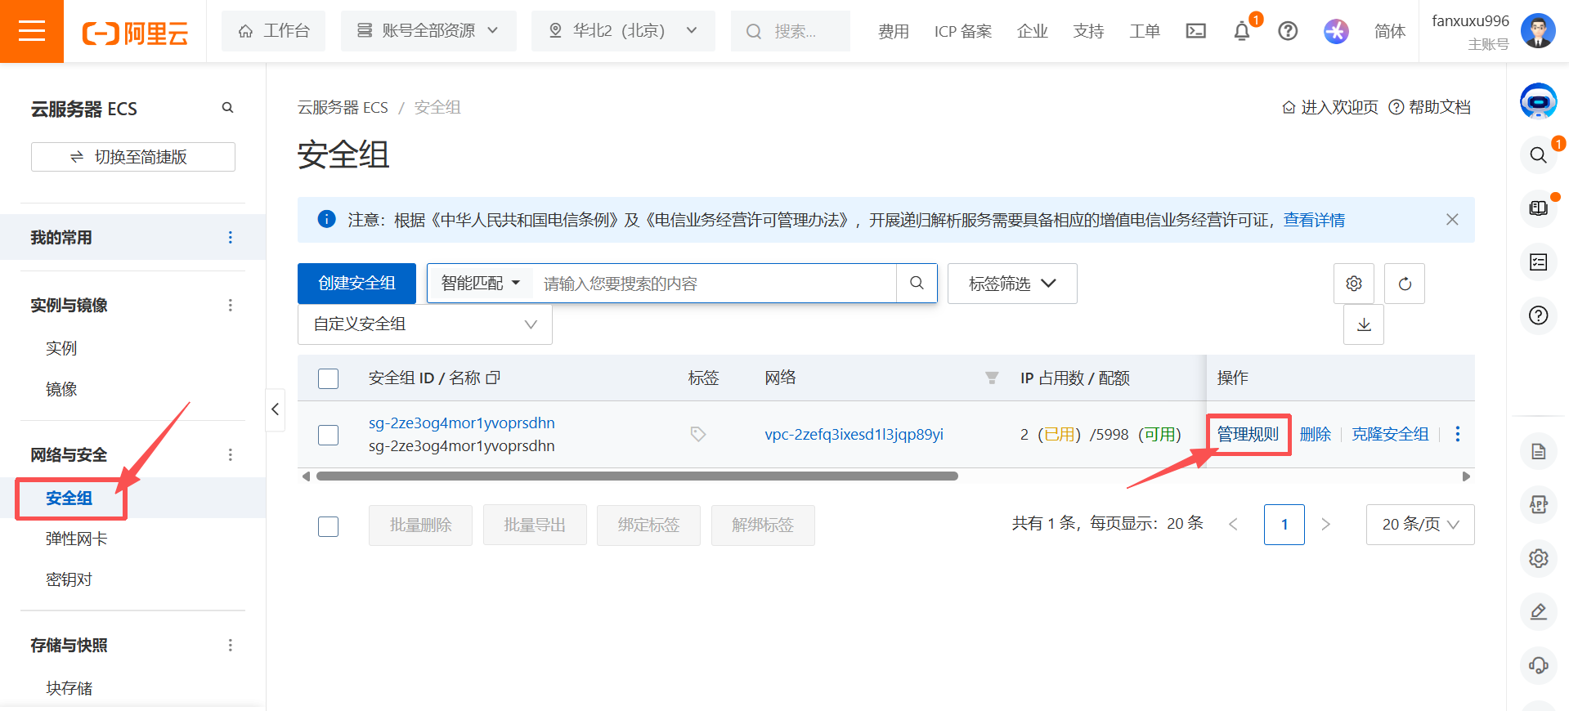Open the 自定义安全组 dropdown
This screenshot has width=1569, height=711.
[425, 324]
